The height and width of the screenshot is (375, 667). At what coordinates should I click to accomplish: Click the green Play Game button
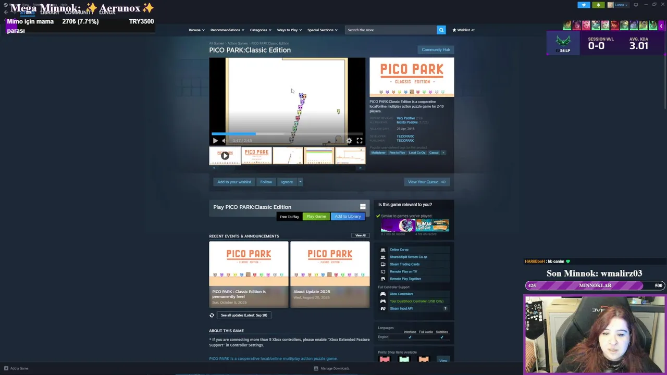tap(316, 217)
